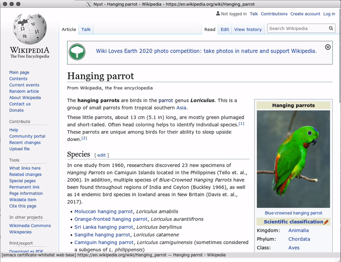Open Contact us
Viewport: 341px width, 262px height.
tap(20, 104)
